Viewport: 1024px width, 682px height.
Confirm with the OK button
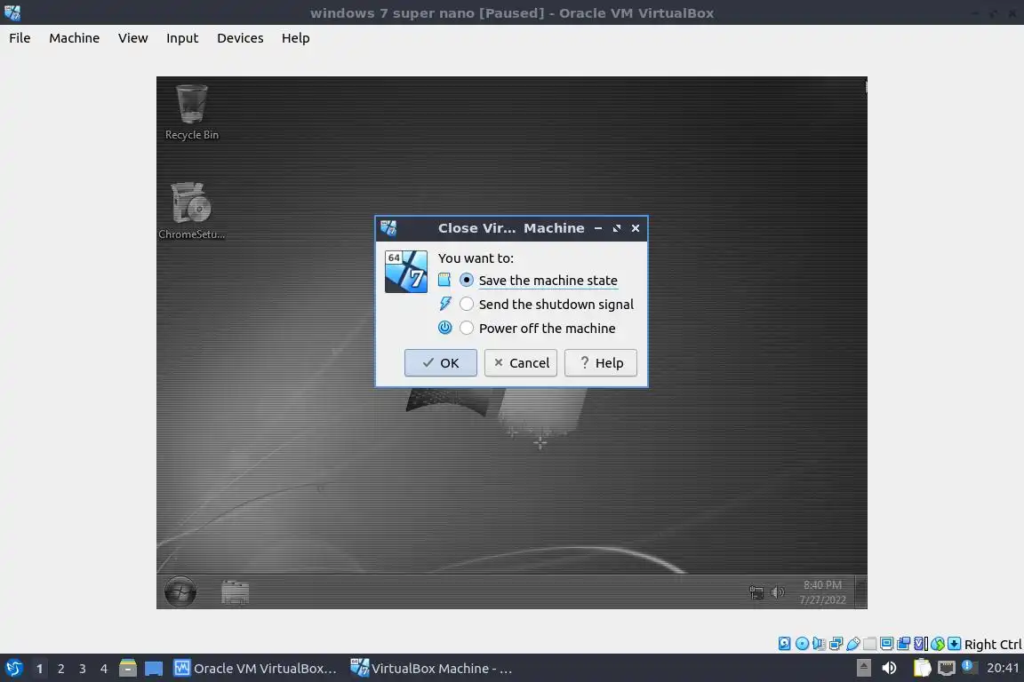[441, 363]
